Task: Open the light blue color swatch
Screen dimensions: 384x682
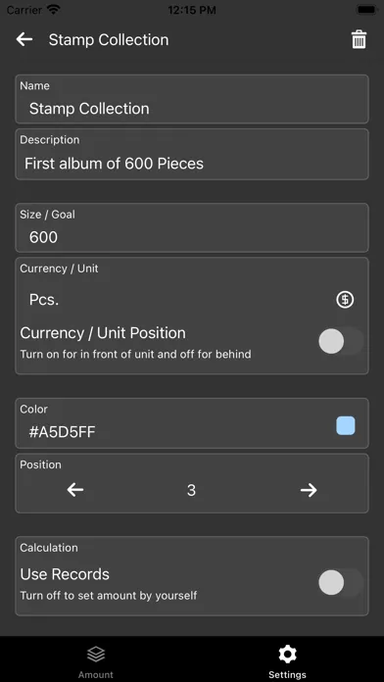Action: (346, 425)
